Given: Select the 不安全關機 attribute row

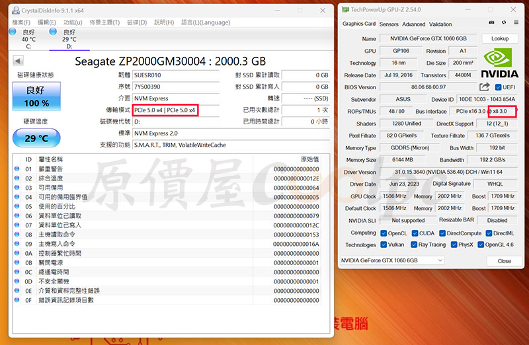Looking at the screenshot, I should [x=167, y=282].
